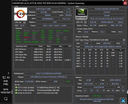Open the CPU #0 selector dropdown
The width and height of the screenshot is (128, 104).
point(24,22)
